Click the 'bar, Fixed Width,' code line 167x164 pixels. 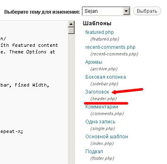click(24, 85)
